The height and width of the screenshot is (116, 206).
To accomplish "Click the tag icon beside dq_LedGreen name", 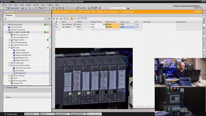I will tap(74, 24).
